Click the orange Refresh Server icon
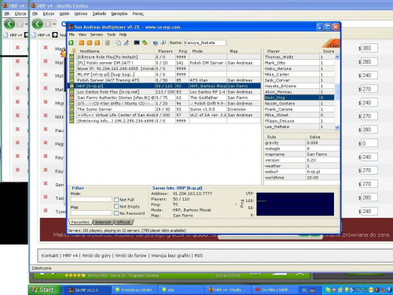The image size is (393, 295). 97,42
